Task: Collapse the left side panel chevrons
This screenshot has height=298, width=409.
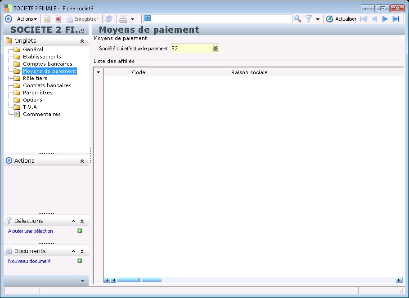Action: point(82,30)
